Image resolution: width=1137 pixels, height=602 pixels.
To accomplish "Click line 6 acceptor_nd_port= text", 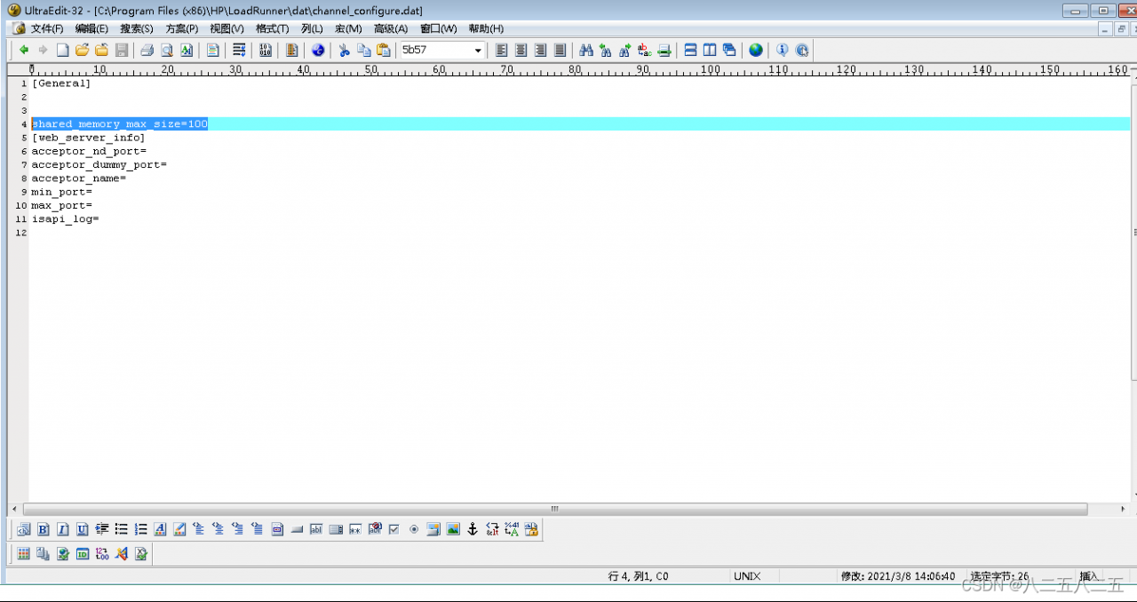I will tap(89, 151).
